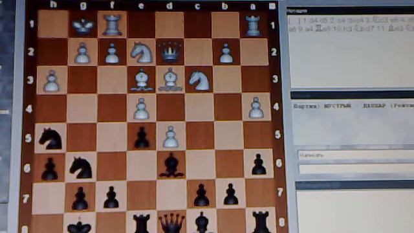Image resolution: width=414 pixels, height=233 pixels.
Task: Select the white rook on f1
Action: point(112,25)
